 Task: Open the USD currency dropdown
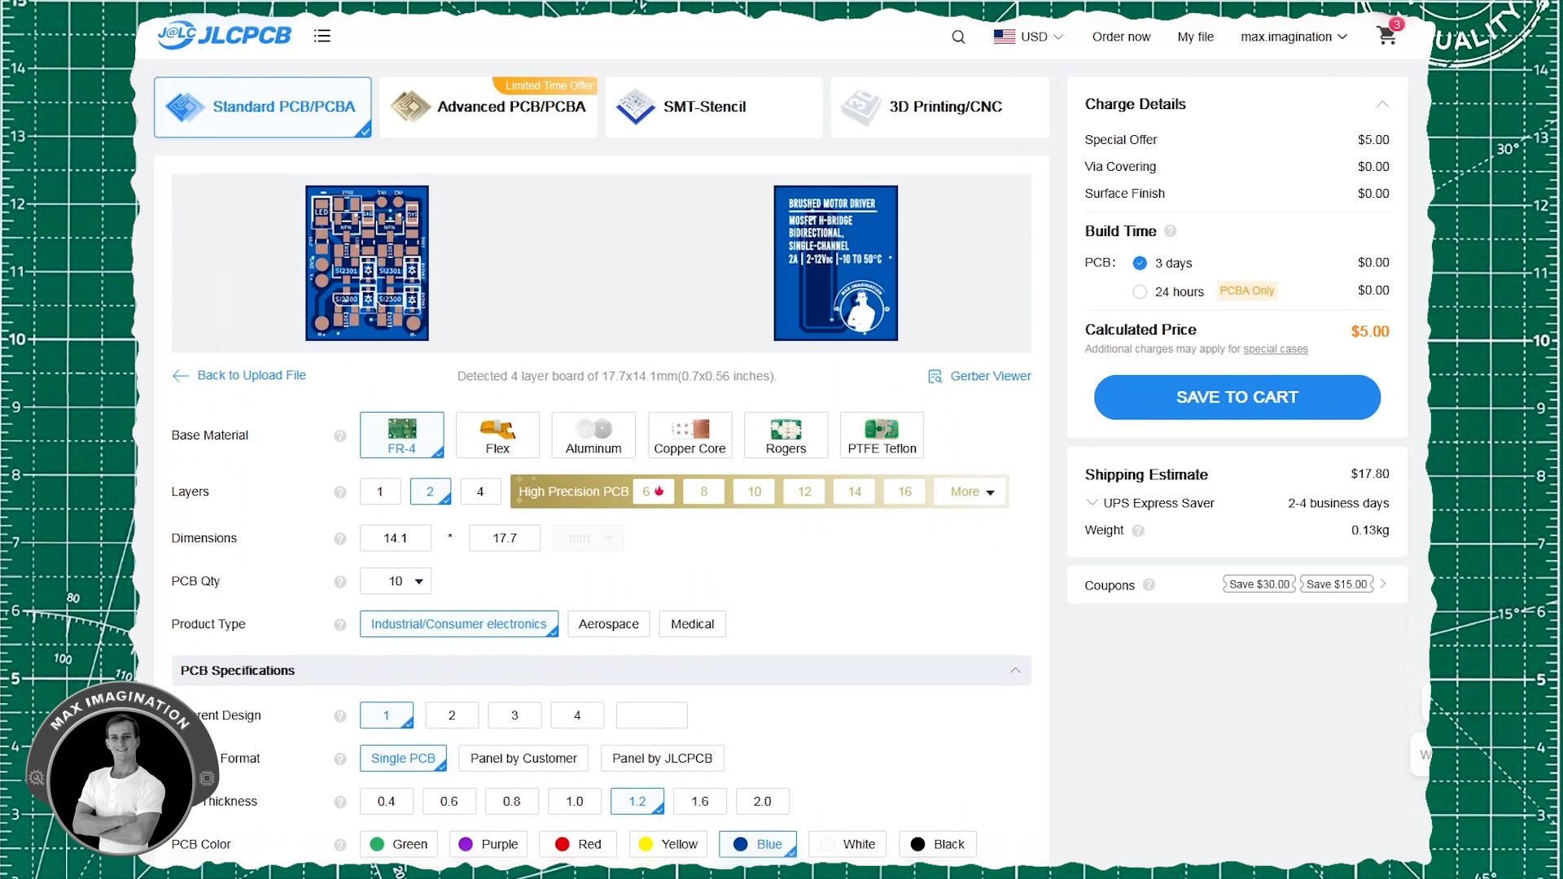(1030, 37)
